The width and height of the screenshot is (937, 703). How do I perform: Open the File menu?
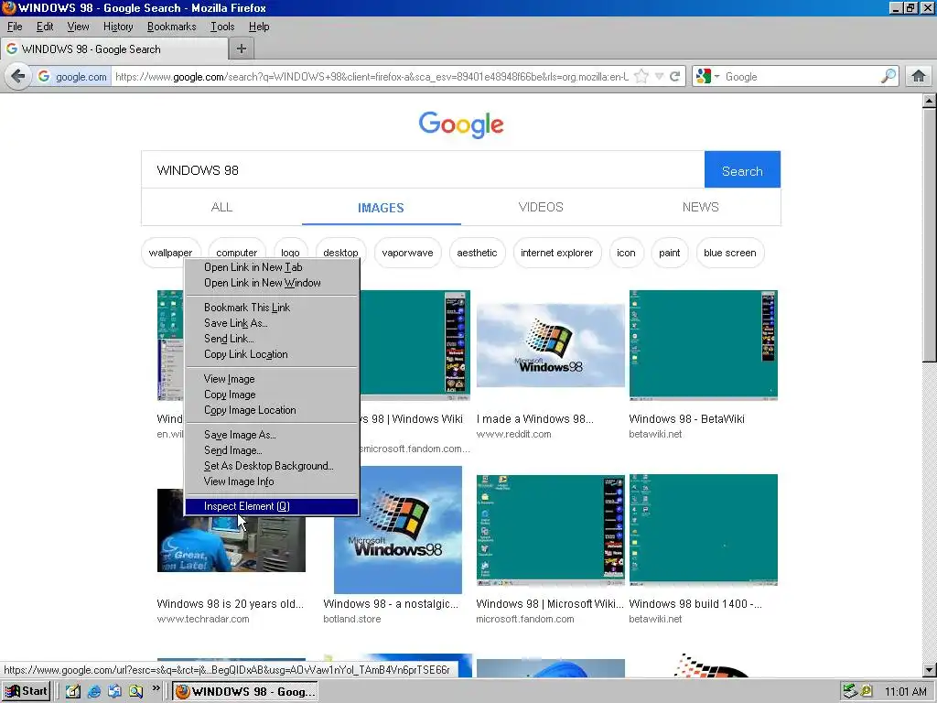coord(15,27)
